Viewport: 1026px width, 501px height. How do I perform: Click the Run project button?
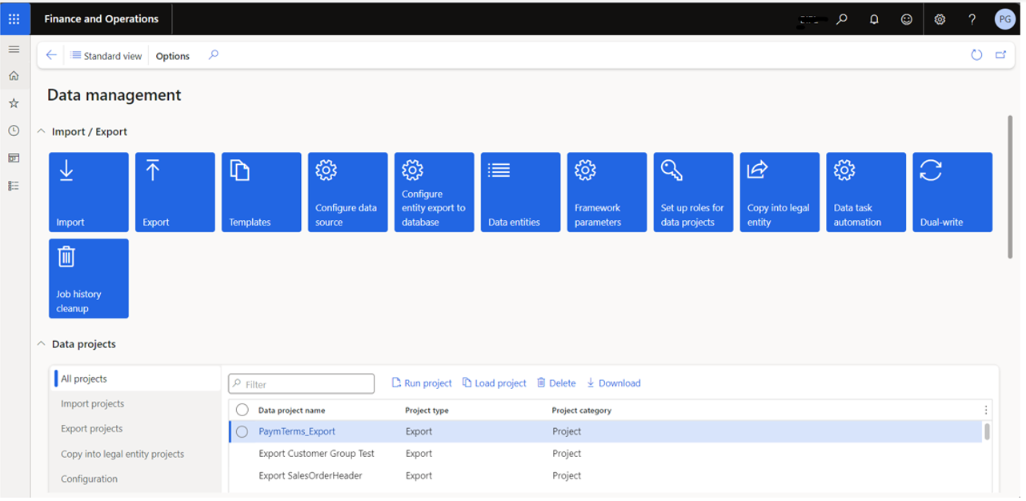[422, 383]
